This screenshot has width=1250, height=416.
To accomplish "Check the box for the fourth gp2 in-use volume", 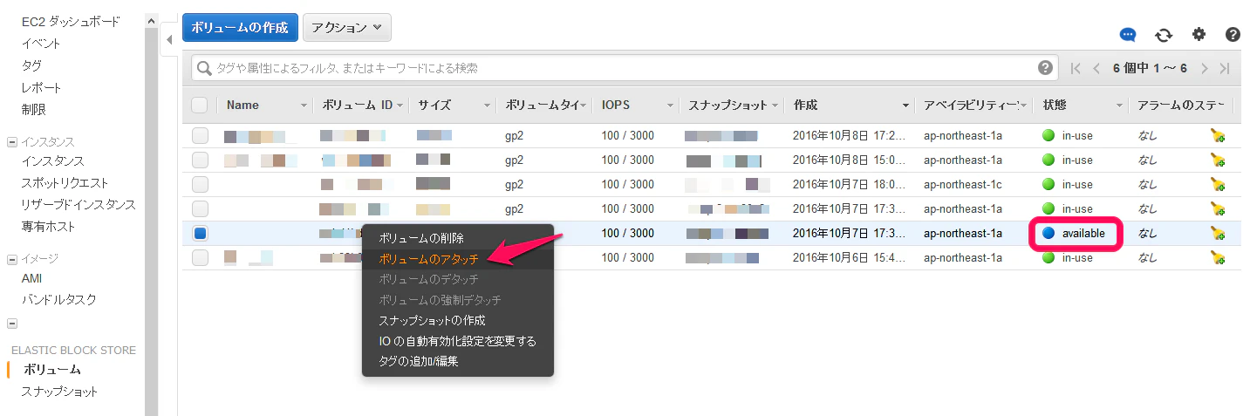I will 200,208.
